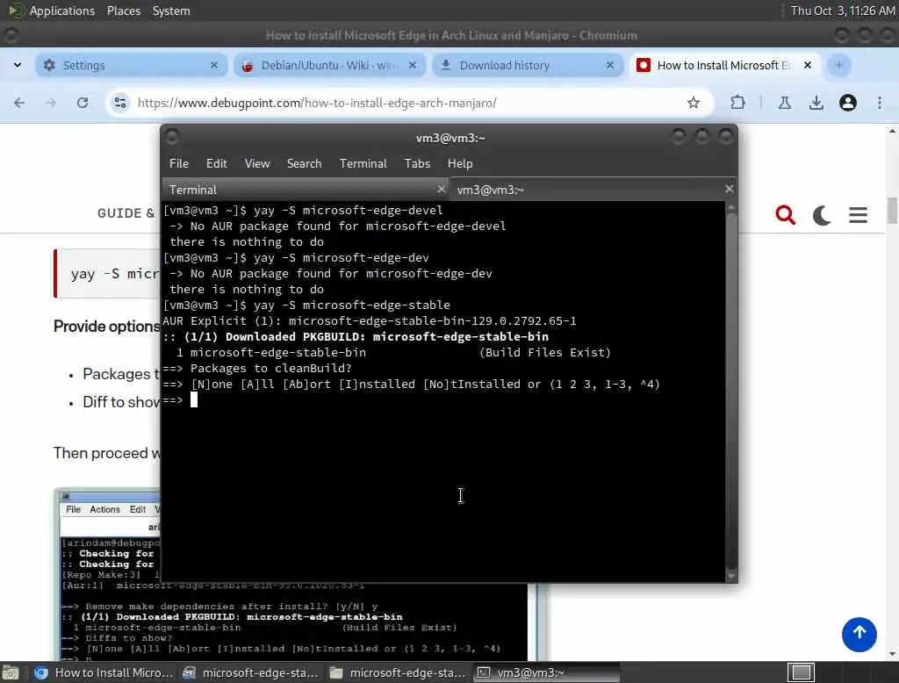Image resolution: width=899 pixels, height=683 pixels.
Task: Click the Chromium forward arrow
Action: (x=51, y=103)
